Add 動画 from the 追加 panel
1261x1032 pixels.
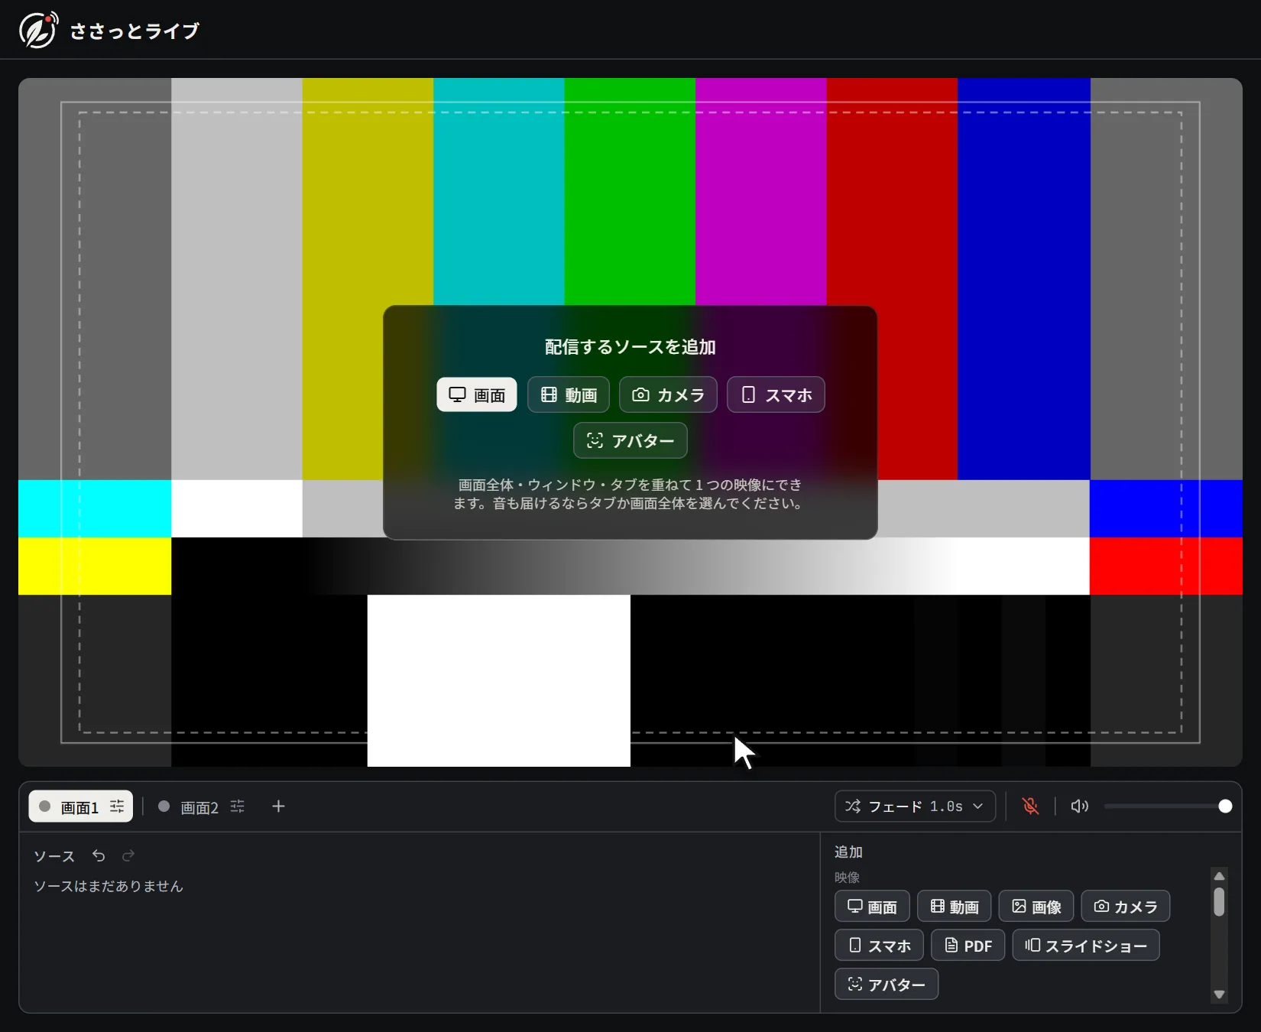pos(954,907)
